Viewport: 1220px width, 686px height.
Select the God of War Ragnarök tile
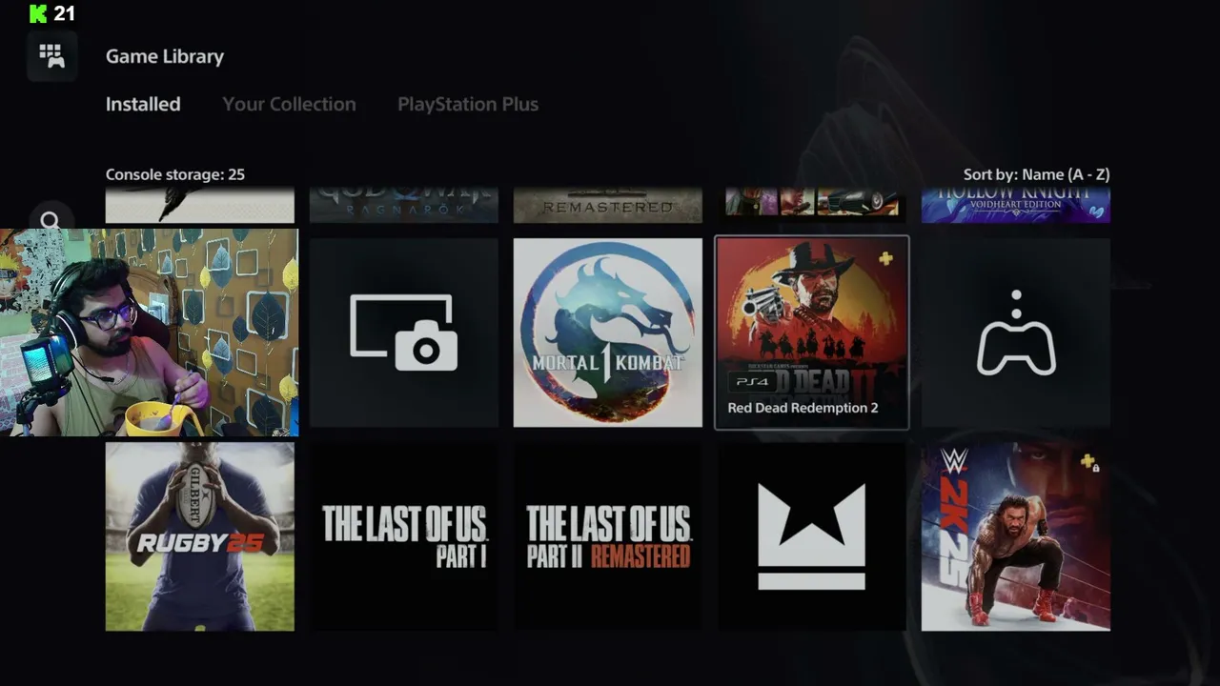click(404, 205)
